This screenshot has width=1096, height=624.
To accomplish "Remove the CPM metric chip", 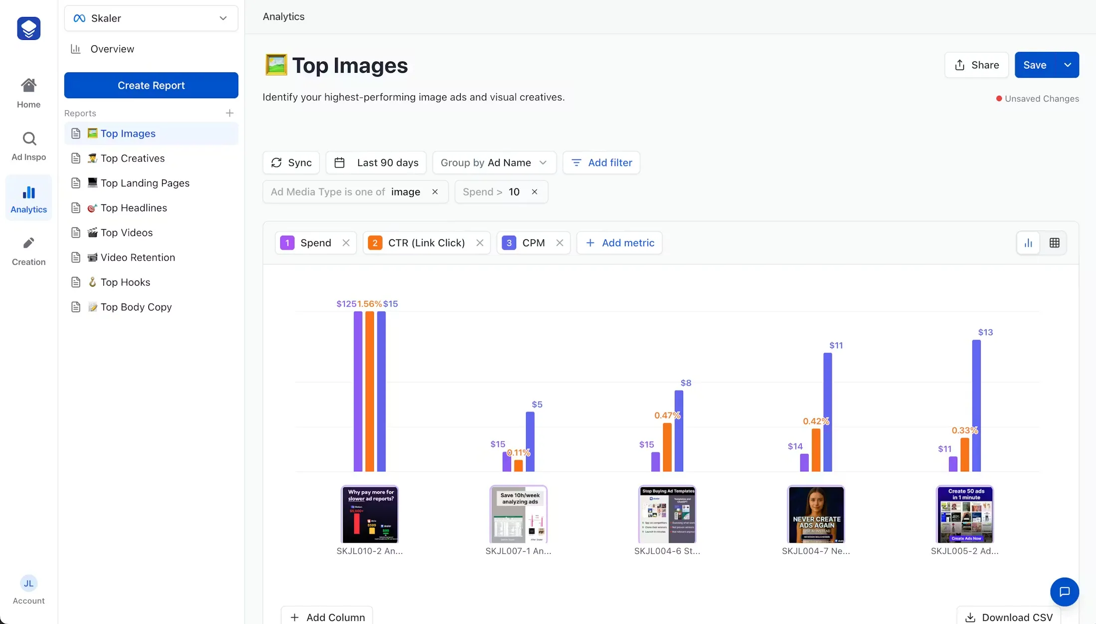I will click(559, 243).
